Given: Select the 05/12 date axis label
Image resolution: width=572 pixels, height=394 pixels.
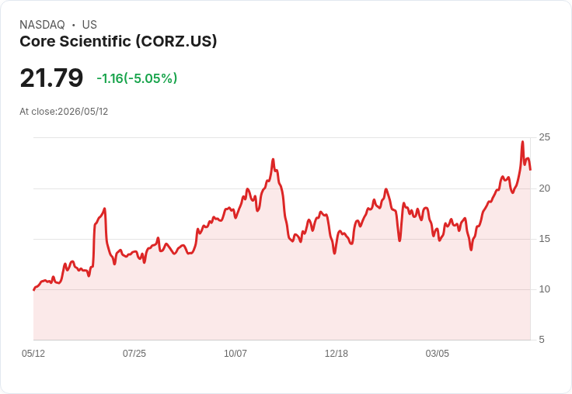Looking at the screenshot, I should 33,353.
